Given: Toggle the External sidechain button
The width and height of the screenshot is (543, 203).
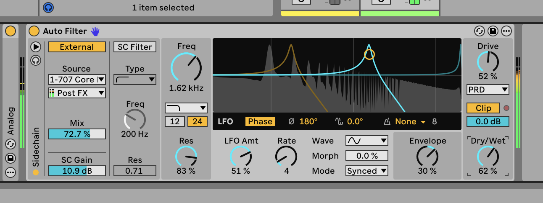Looking at the screenshot, I should (x=77, y=47).
